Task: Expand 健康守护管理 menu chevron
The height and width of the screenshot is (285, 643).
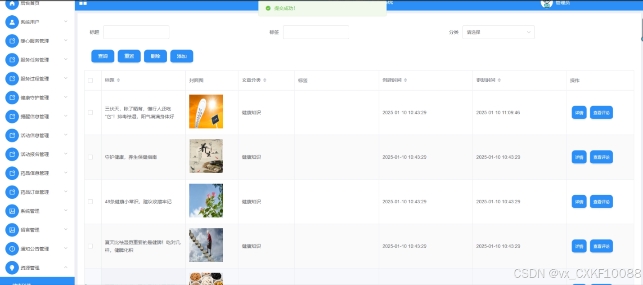Action: [x=66, y=97]
